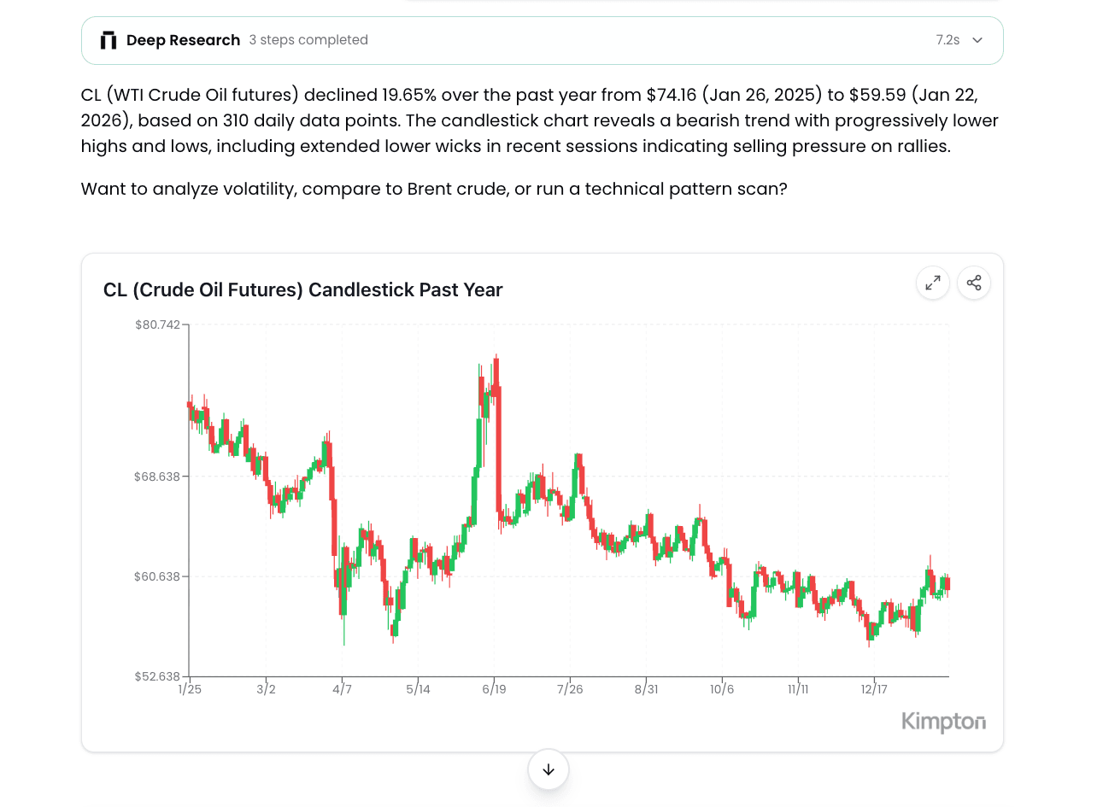Click the Deep Research logo icon
1103x807 pixels.
(109, 40)
